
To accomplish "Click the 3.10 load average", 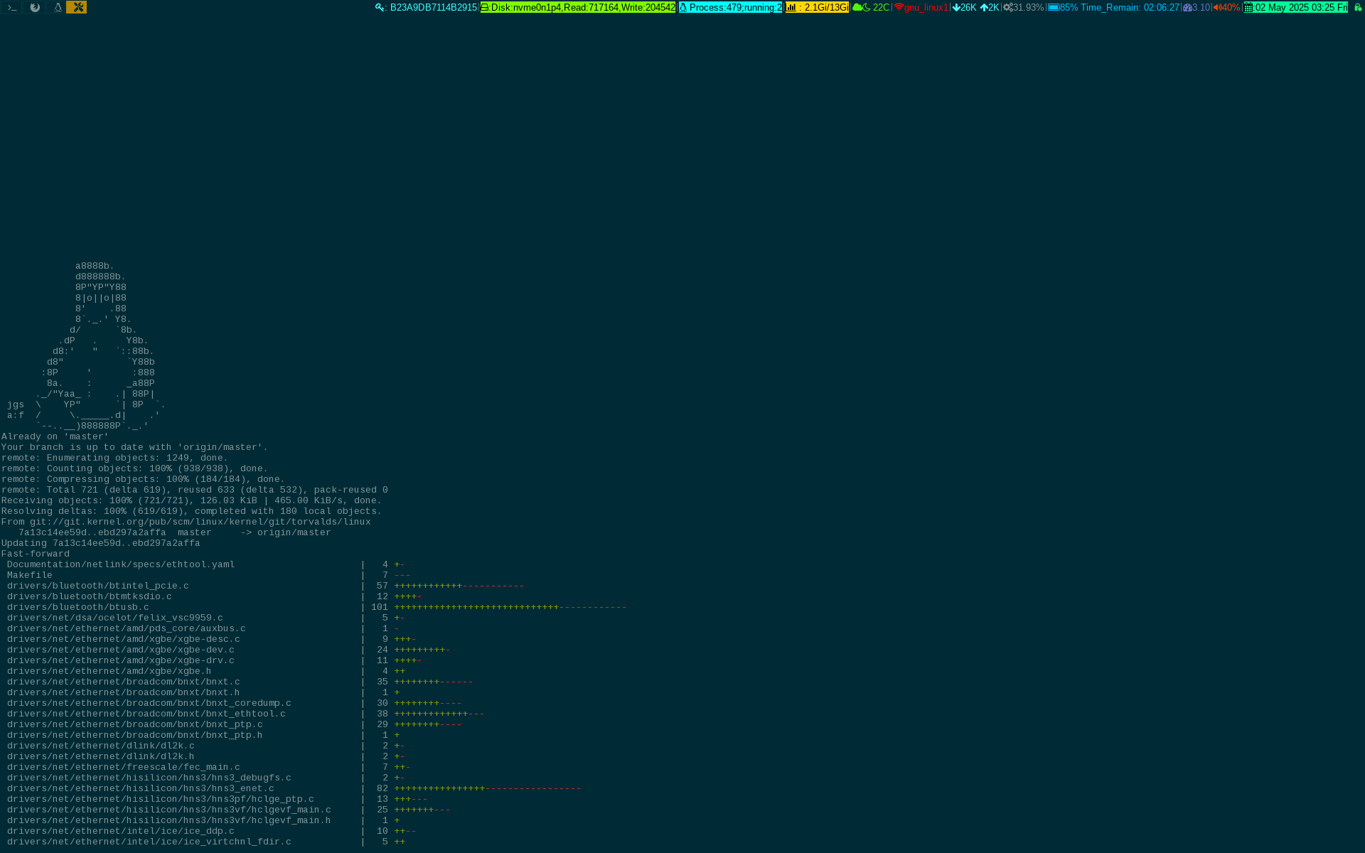I will [1201, 7].
